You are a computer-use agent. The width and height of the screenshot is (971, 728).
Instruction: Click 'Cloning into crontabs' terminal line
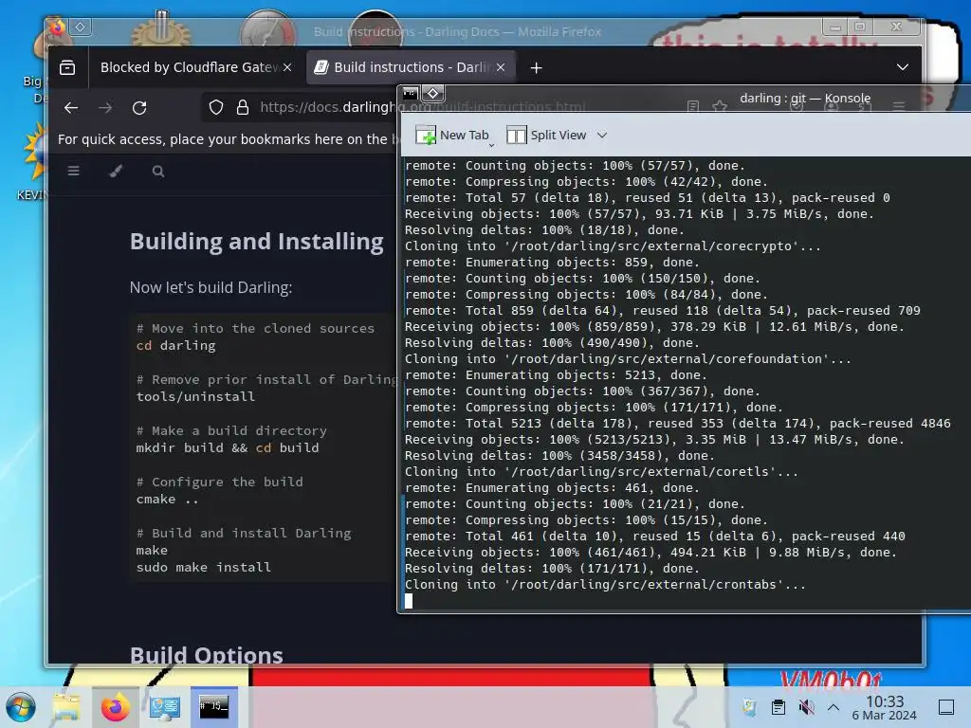click(x=605, y=584)
